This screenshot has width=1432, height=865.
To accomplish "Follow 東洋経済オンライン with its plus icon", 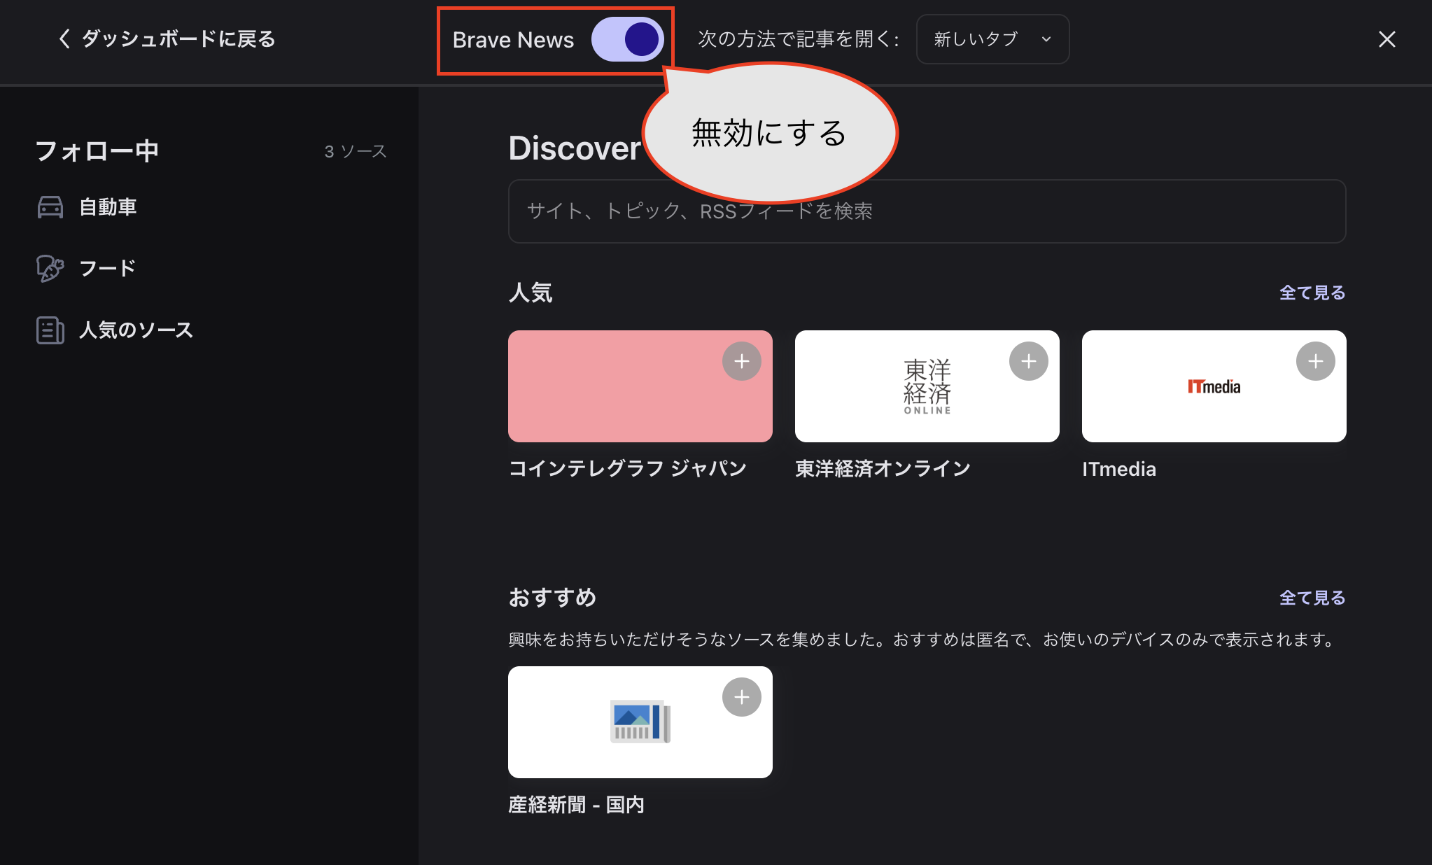I will (x=1029, y=361).
